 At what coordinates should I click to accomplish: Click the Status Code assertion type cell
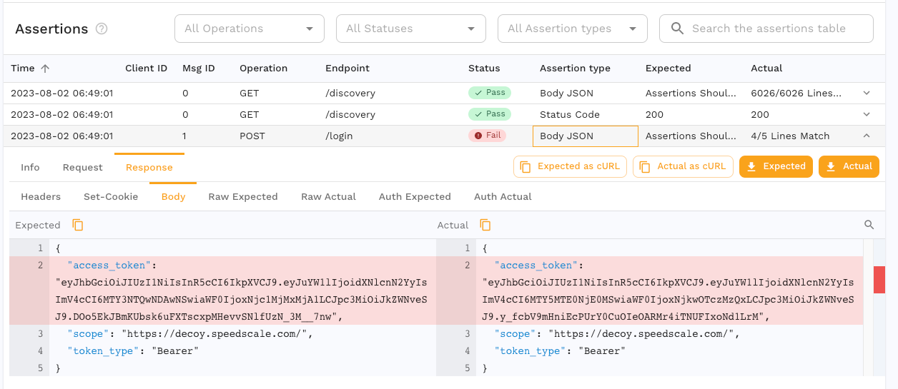(x=570, y=115)
